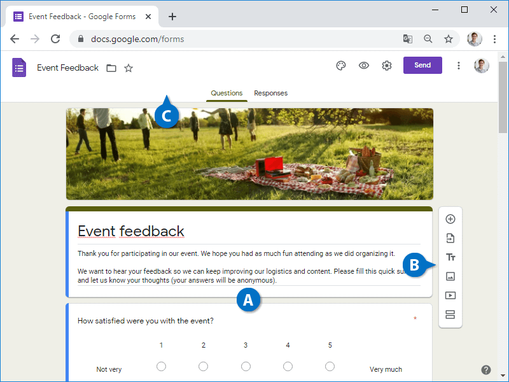Click the Add question plus icon

tap(450, 219)
